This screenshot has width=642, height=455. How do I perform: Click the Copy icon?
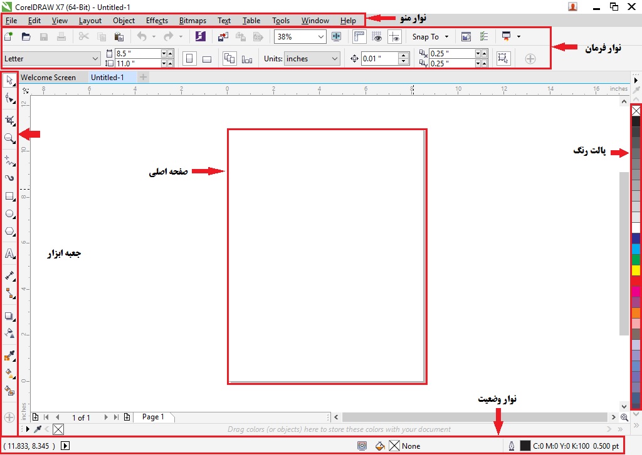[x=102, y=37]
